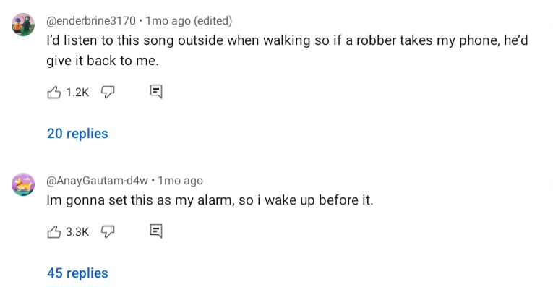
Task: Reply to enderbrine3170's comment
Action: click(x=156, y=92)
